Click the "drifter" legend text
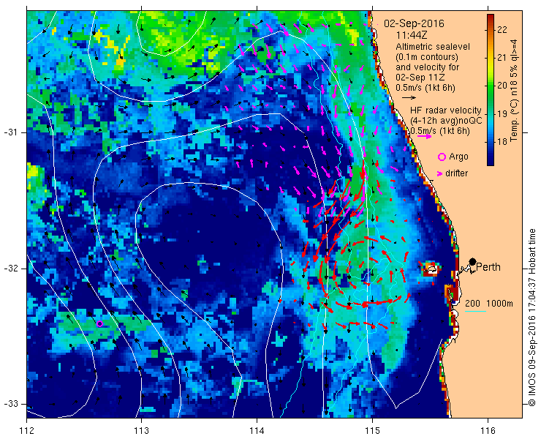The width and height of the screenshot is (541, 439). click(456, 173)
